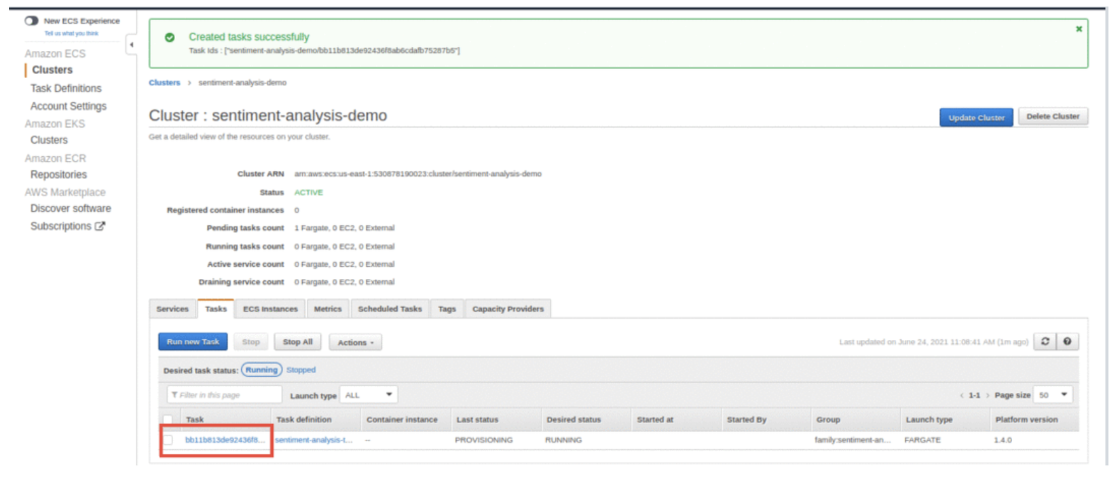Click the Clusters breadcrumb link
Screen dimensions: 1120x477
click(164, 83)
